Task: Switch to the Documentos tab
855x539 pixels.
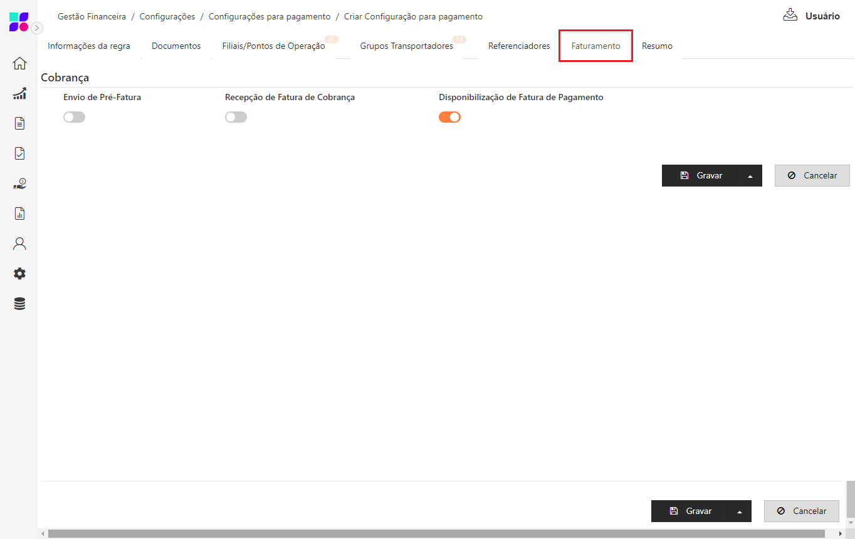Action: point(176,46)
